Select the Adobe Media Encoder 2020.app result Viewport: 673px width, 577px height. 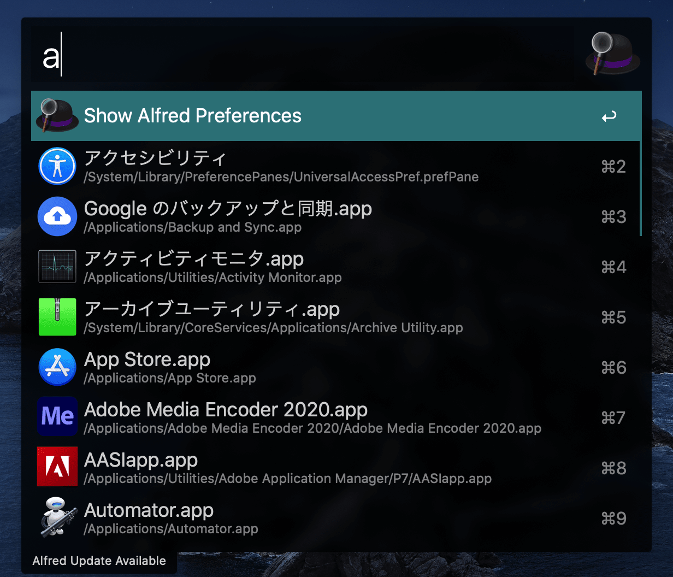pyautogui.click(x=336, y=417)
